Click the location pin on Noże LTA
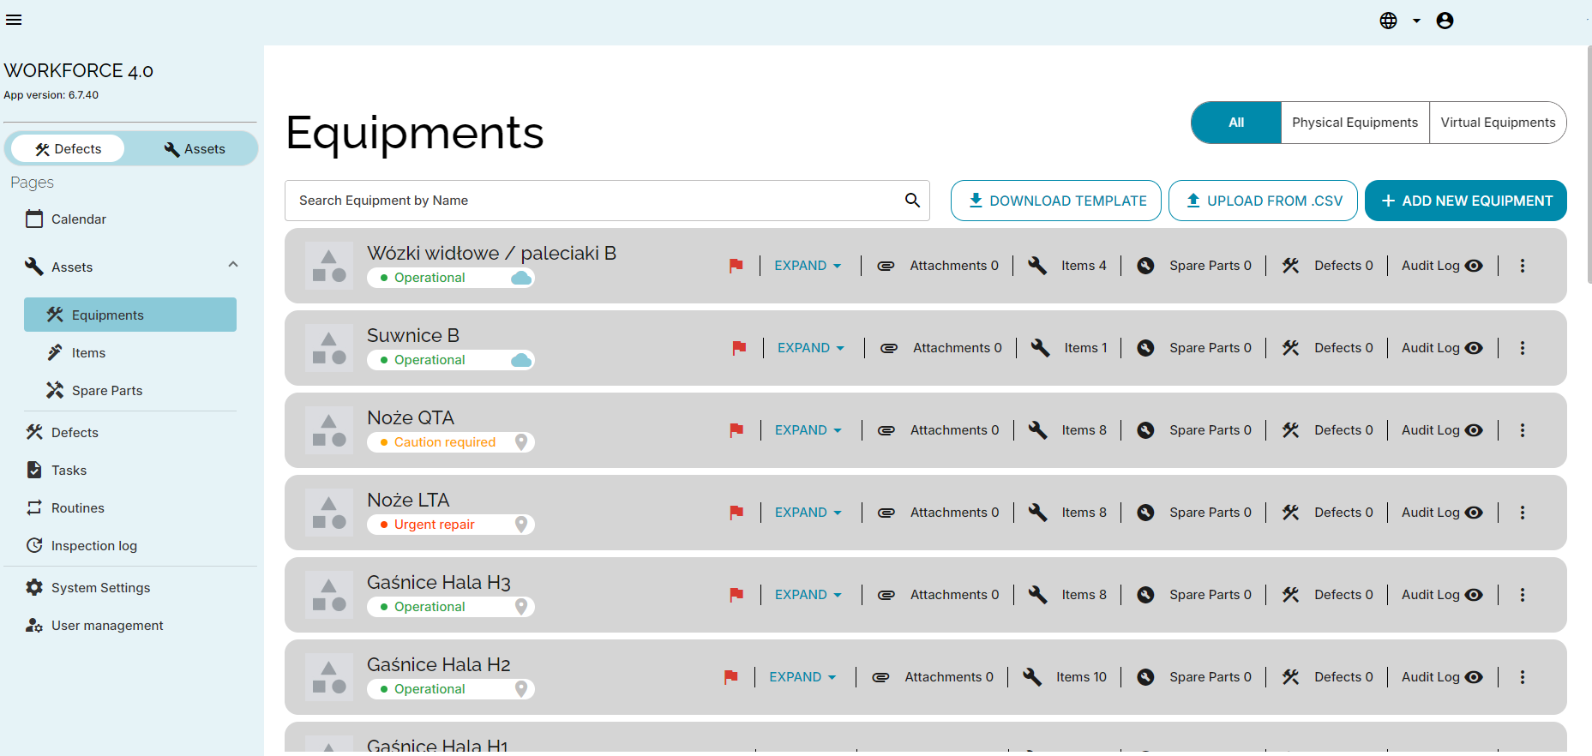The image size is (1592, 756). [520, 525]
